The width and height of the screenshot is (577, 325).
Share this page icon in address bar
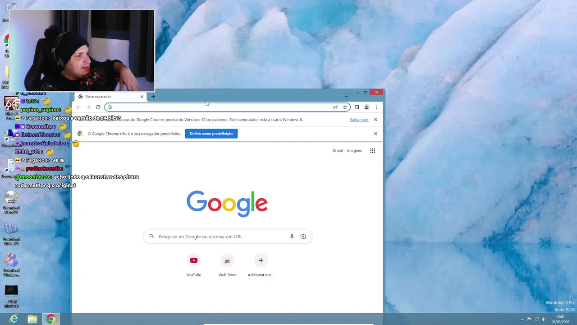pos(335,107)
